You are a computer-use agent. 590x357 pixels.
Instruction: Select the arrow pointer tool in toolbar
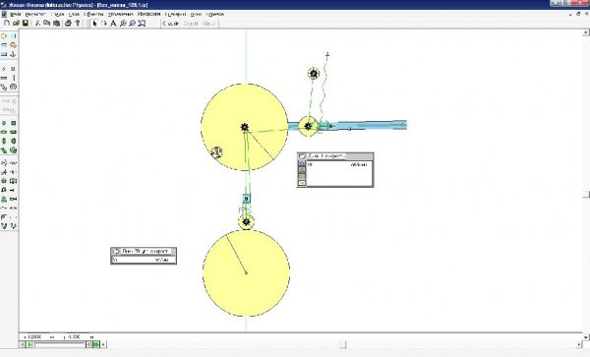click(x=94, y=24)
